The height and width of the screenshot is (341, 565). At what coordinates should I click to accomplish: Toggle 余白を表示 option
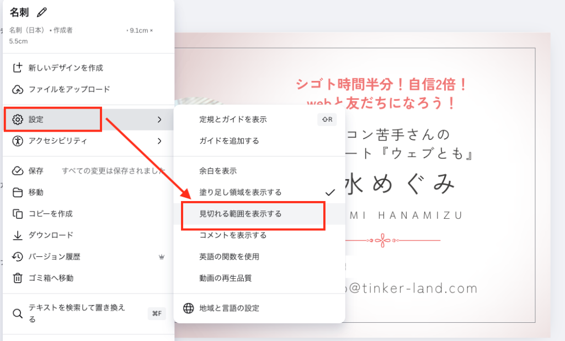218,171
